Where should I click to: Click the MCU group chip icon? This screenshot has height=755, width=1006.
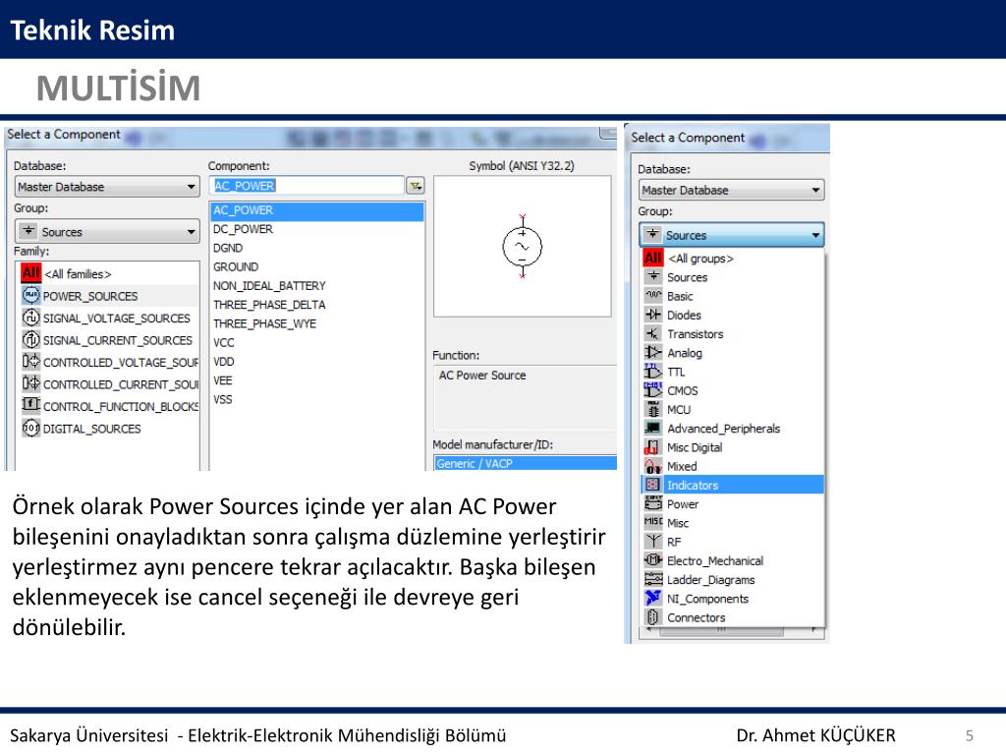click(653, 409)
